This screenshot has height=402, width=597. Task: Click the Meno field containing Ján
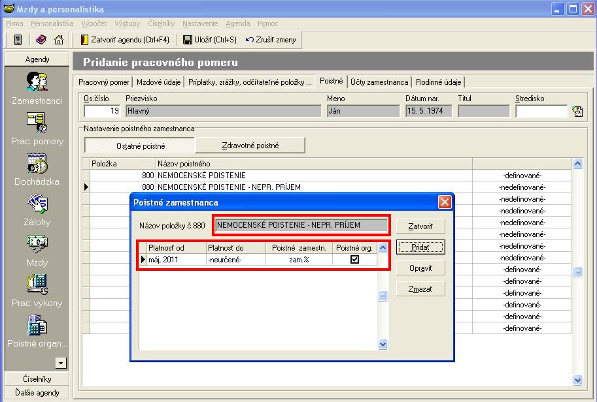tap(363, 111)
